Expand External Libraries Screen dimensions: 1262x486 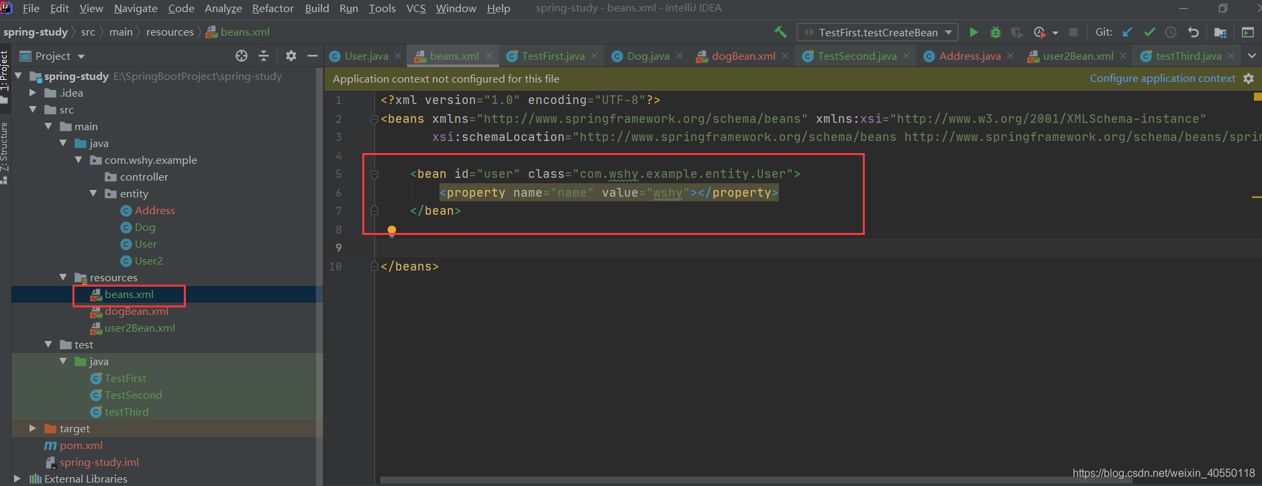[x=17, y=479]
